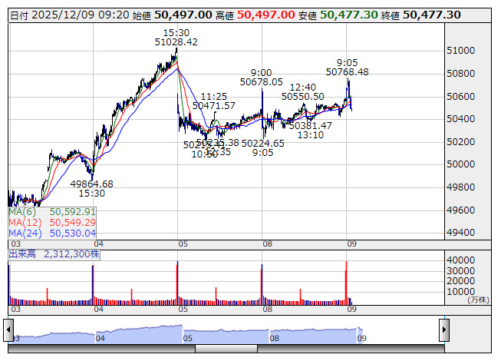Click the 50000 price axis label

tap(461, 164)
